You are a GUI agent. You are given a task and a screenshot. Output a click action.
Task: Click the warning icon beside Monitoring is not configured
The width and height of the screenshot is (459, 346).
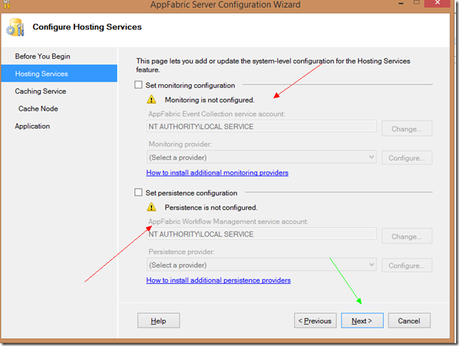[151, 99]
